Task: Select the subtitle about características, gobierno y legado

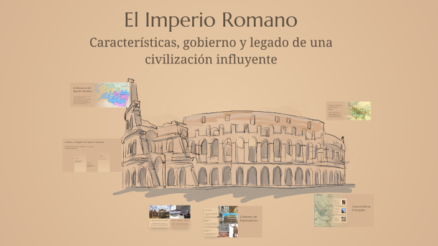Action: pos(211,50)
